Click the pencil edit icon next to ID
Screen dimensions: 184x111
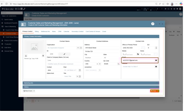click(65, 54)
